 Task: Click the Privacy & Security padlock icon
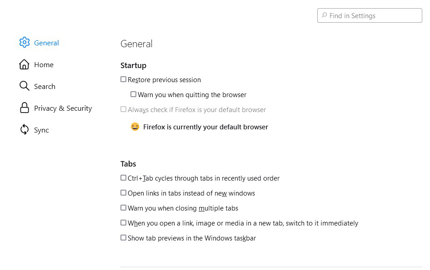coord(24,108)
